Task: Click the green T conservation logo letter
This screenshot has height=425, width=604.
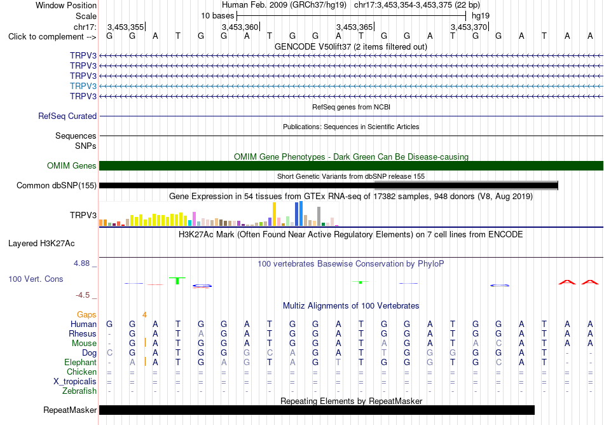Action: coord(177,281)
